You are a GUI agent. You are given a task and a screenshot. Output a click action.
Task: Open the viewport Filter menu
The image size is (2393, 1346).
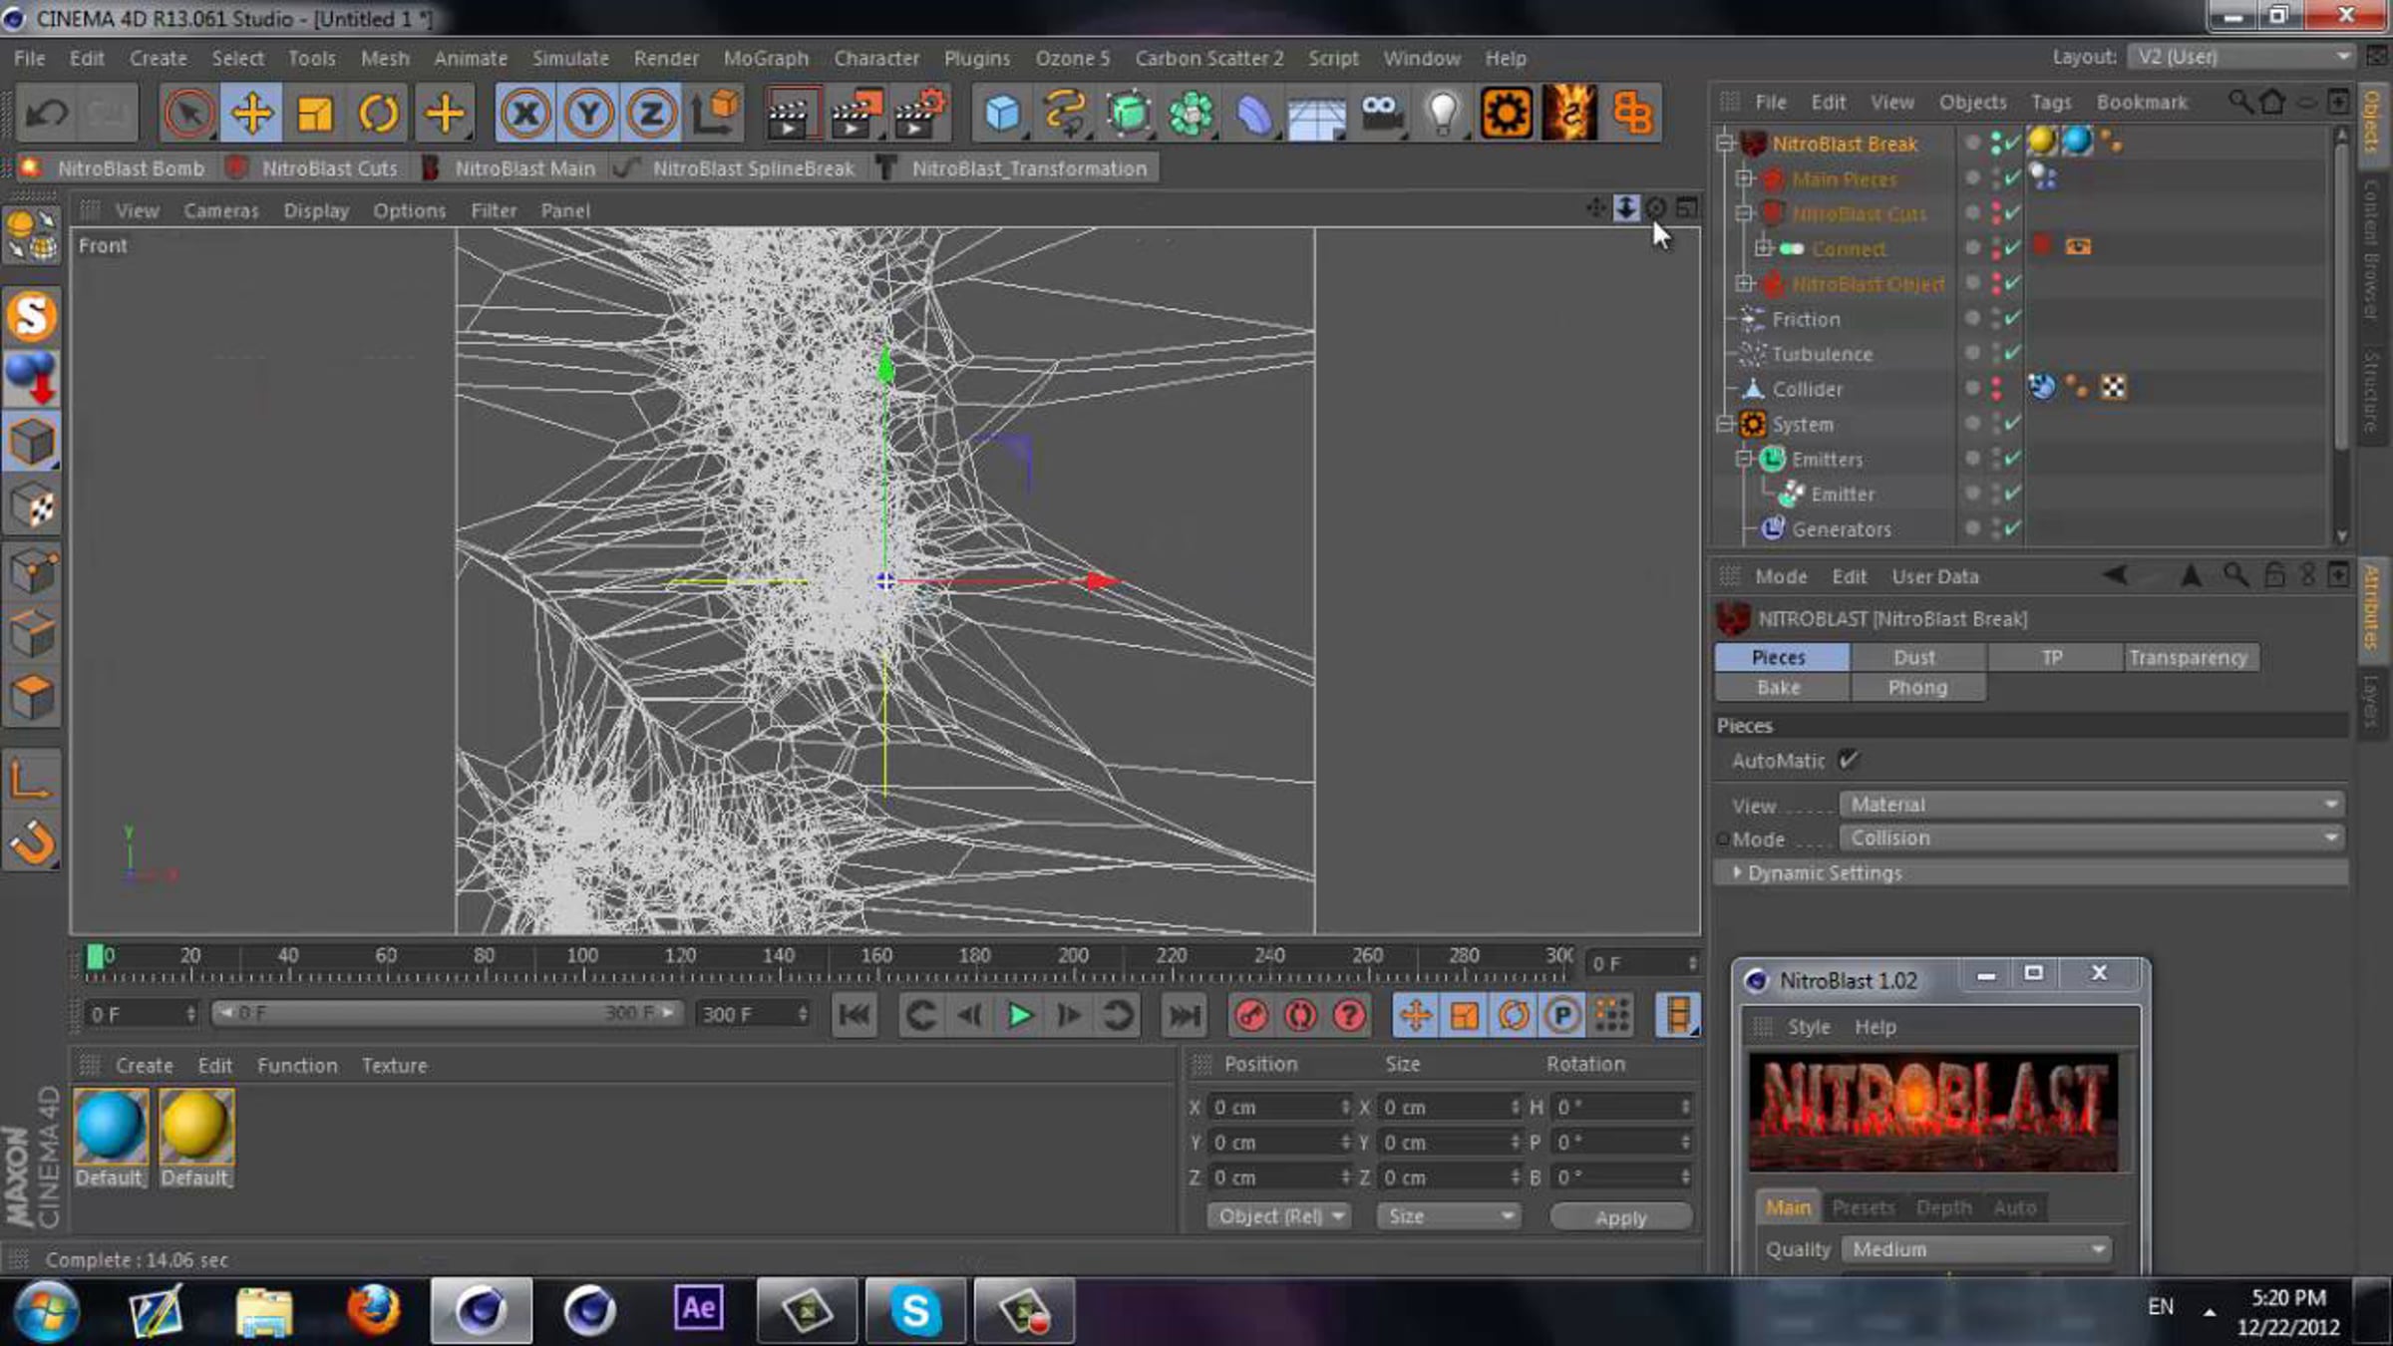pyautogui.click(x=494, y=210)
